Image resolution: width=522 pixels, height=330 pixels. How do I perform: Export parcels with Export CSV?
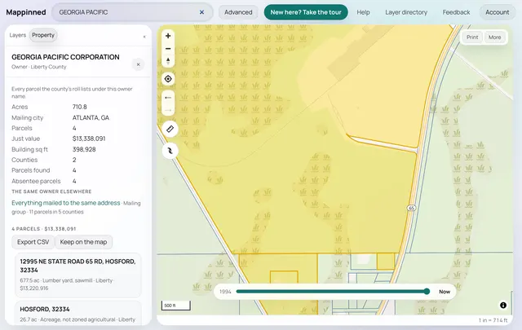point(33,242)
